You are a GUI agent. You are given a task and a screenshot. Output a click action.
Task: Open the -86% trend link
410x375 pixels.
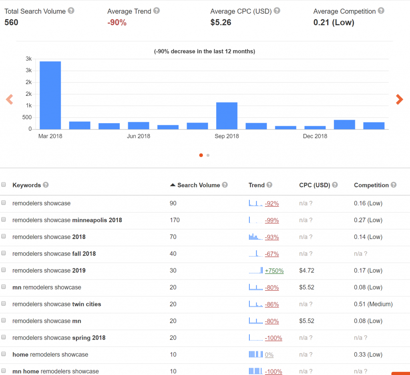[272, 304]
